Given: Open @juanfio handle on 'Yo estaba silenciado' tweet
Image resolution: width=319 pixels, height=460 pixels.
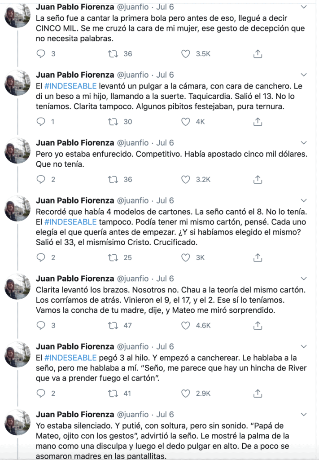Looking at the screenshot, I should pyautogui.click(x=133, y=414).
